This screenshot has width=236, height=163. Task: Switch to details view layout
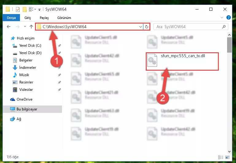pyautogui.click(x=221, y=157)
